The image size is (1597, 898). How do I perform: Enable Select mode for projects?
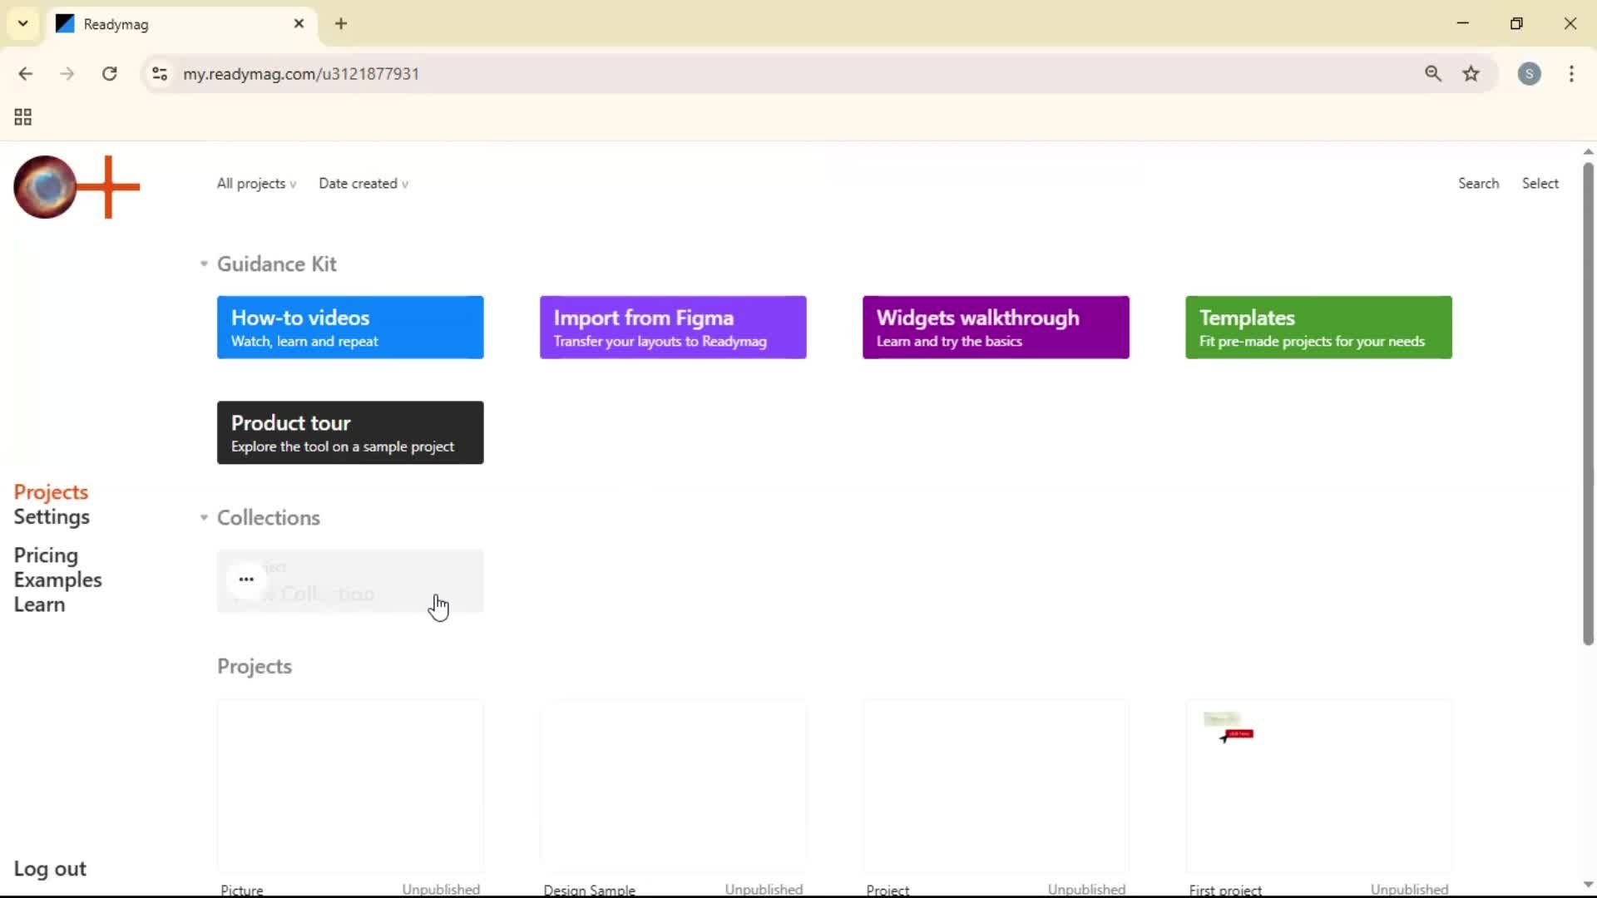(1540, 183)
